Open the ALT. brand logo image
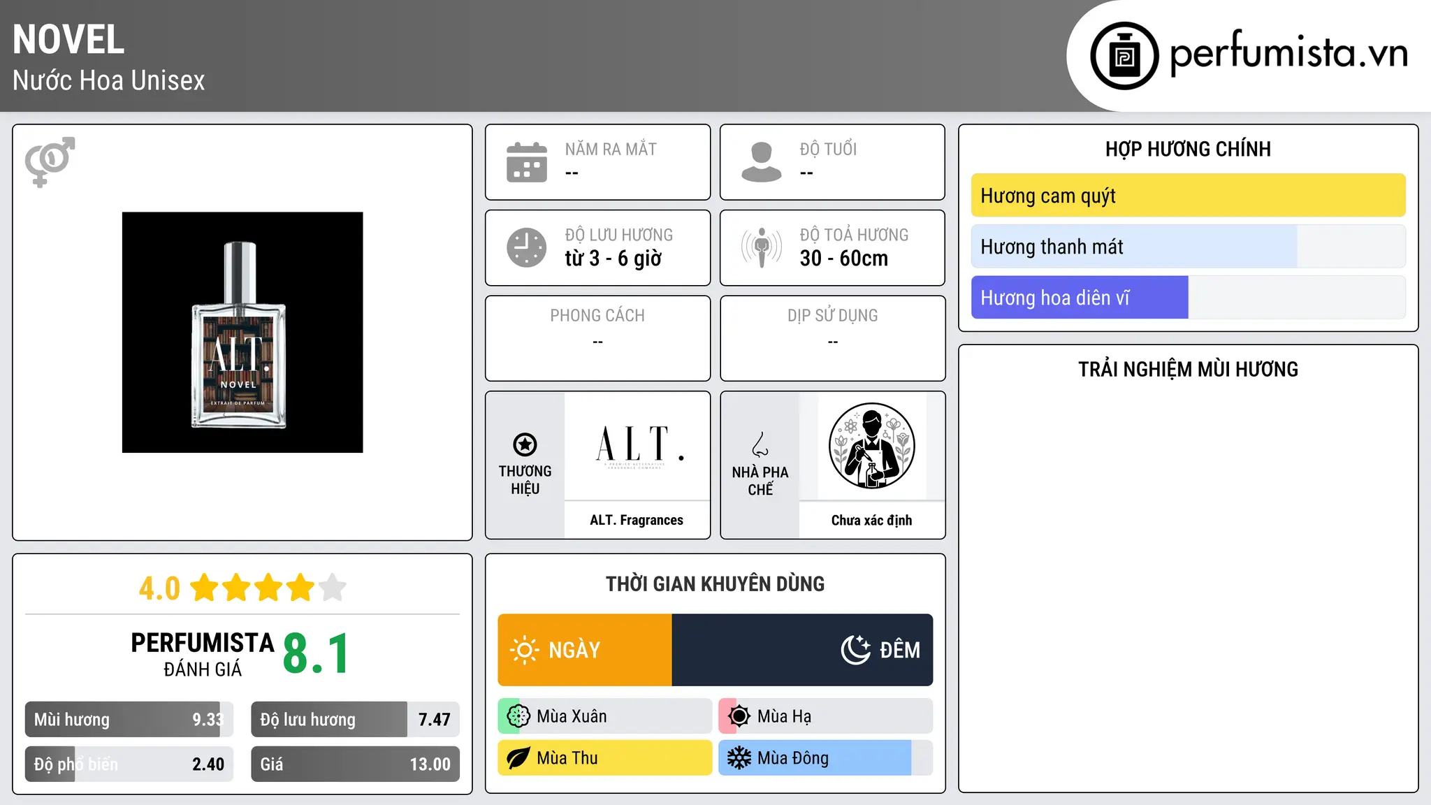Screen dimensions: 1431x805 [637, 446]
